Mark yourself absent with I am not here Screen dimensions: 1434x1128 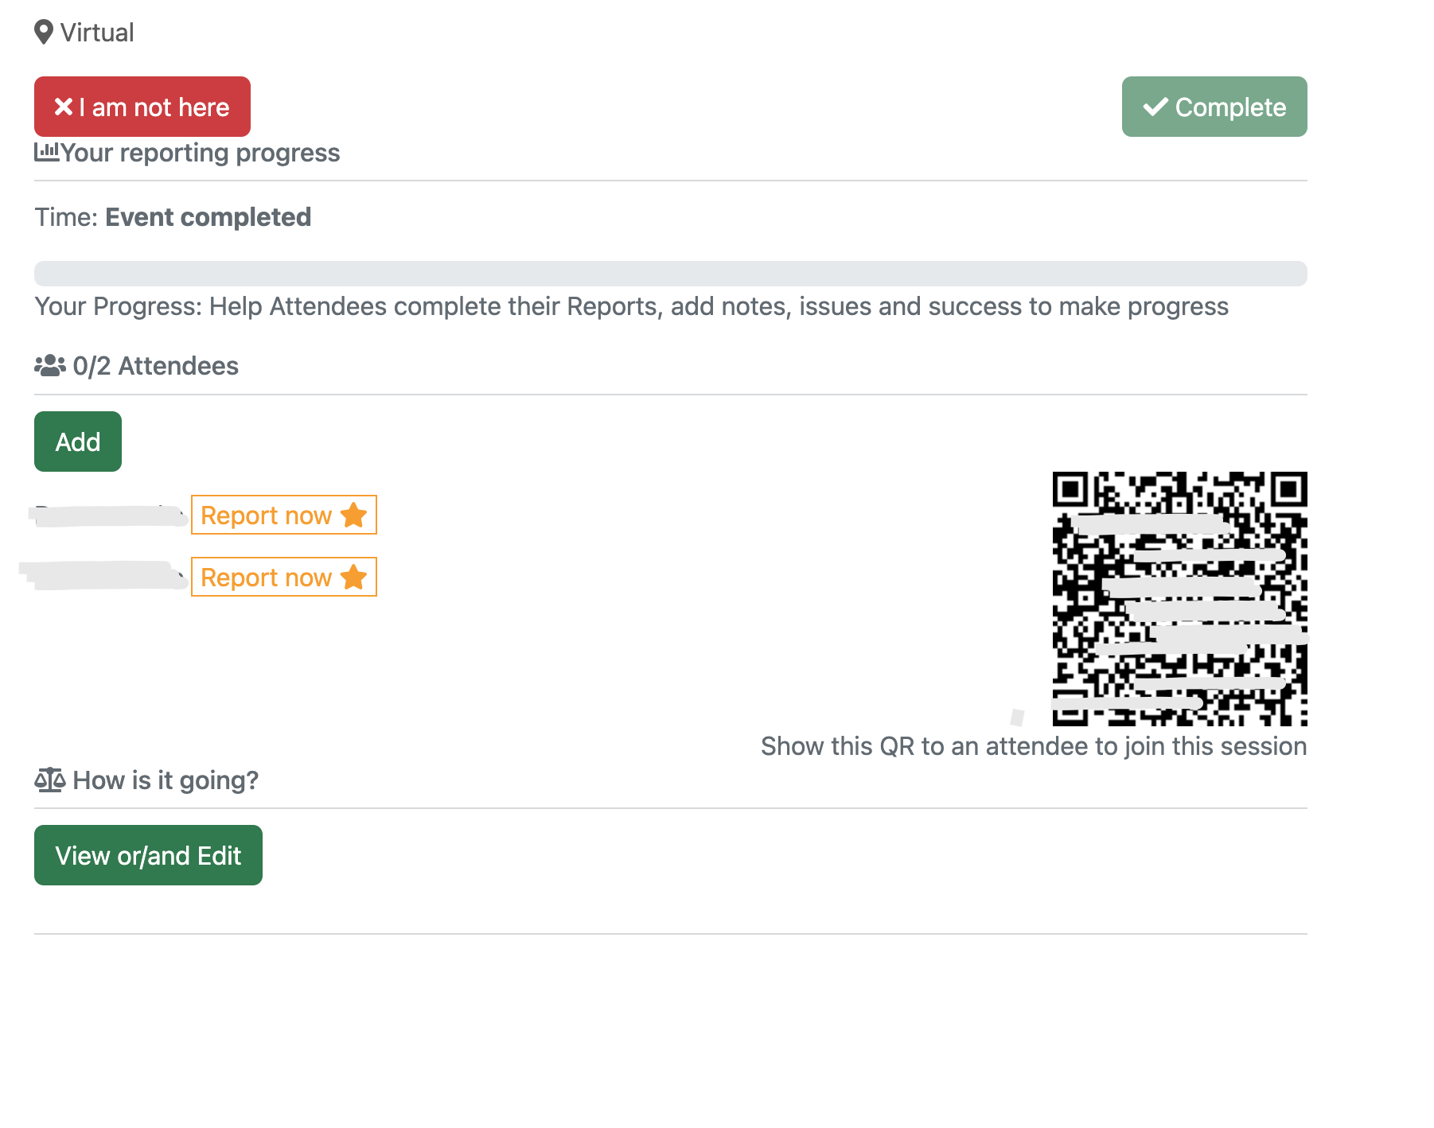142,107
